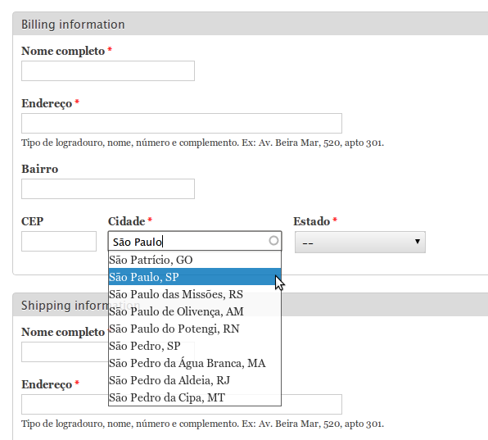Screen dimensions: 488x440
Task: Click the shipping Endereço label
Action: click(x=47, y=384)
